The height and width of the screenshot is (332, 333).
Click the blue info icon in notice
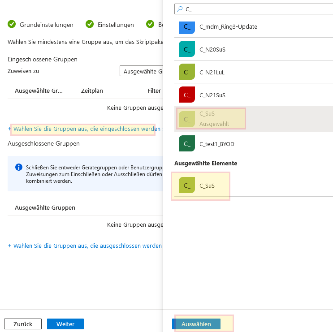point(19,167)
